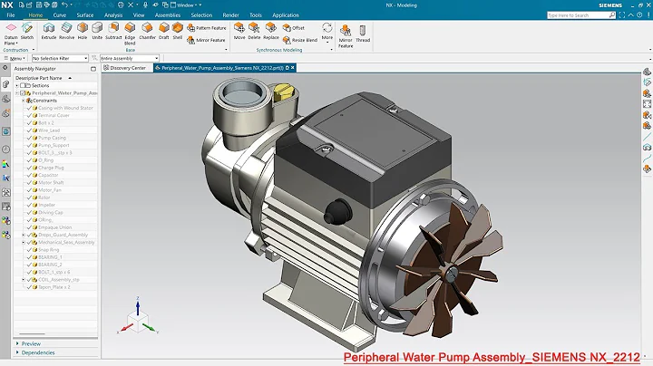Viewport: 653px width, 366px height.
Task: Toggle the Impeller component check mark
Action: click(x=29, y=205)
